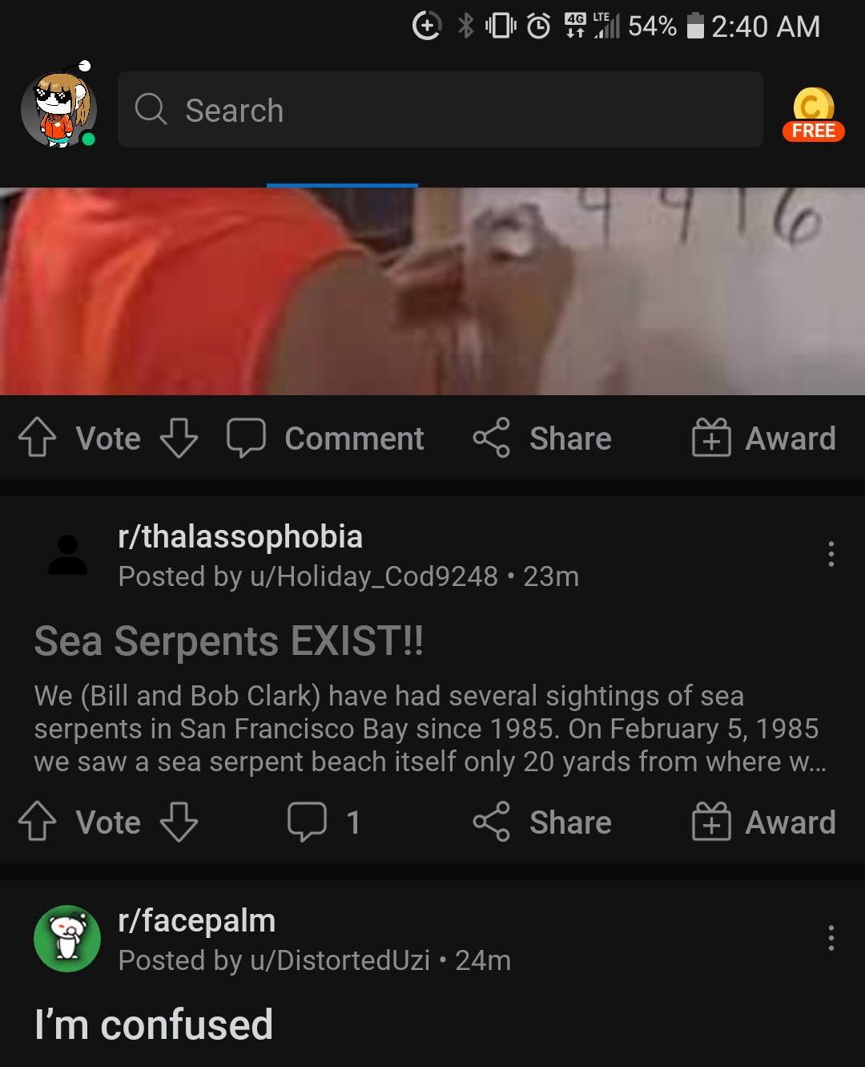The height and width of the screenshot is (1067, 865).
Task: Open overflow menu on thalassophobia post
Action: [831, 554]
